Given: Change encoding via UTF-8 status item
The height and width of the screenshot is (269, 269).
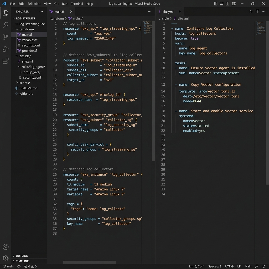Looking at the screenshot, I should 229,266.
